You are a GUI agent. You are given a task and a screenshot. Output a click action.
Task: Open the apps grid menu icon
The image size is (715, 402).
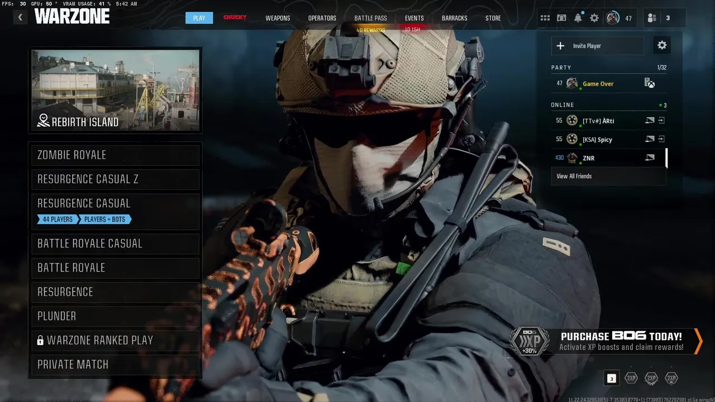pyautogui.click(x=545, y=18)
